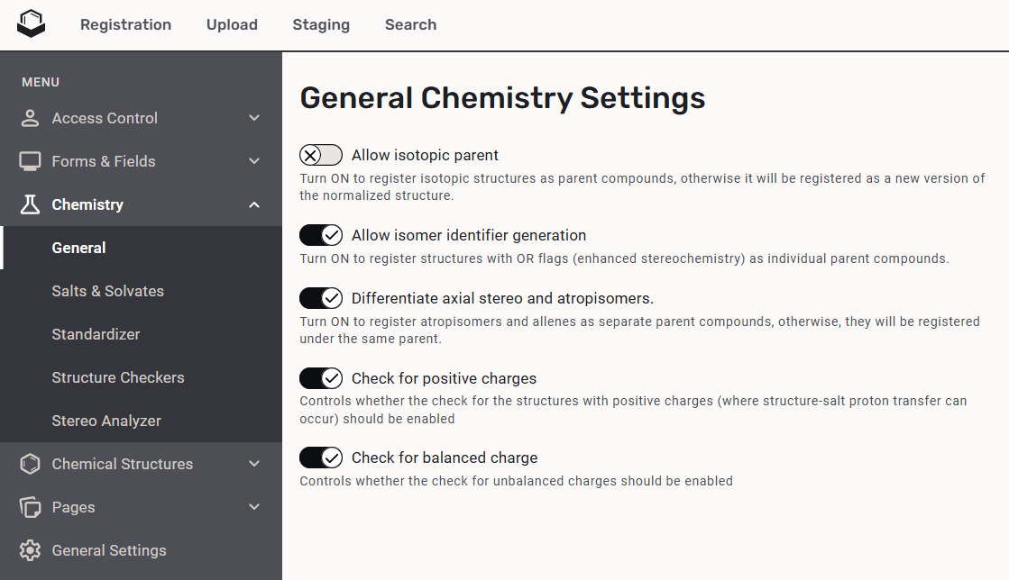This screenshot has height=580, width=1009.
Task: Enable Allow isotopic parent
Action: pos(320,155)
